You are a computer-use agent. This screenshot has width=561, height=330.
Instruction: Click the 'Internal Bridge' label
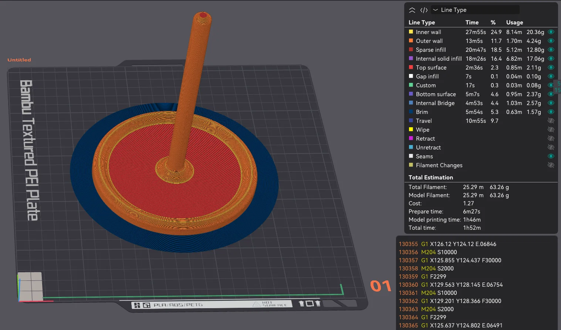(435, 103)
